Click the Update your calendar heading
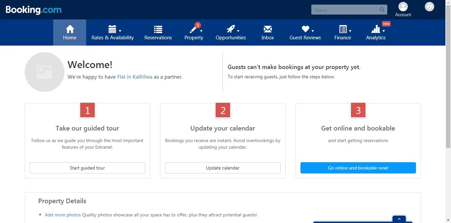451x223 pixels. pos(223,128)
